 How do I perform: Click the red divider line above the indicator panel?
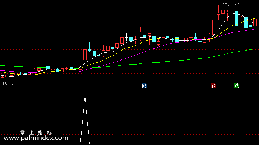[x=129, y=89]
